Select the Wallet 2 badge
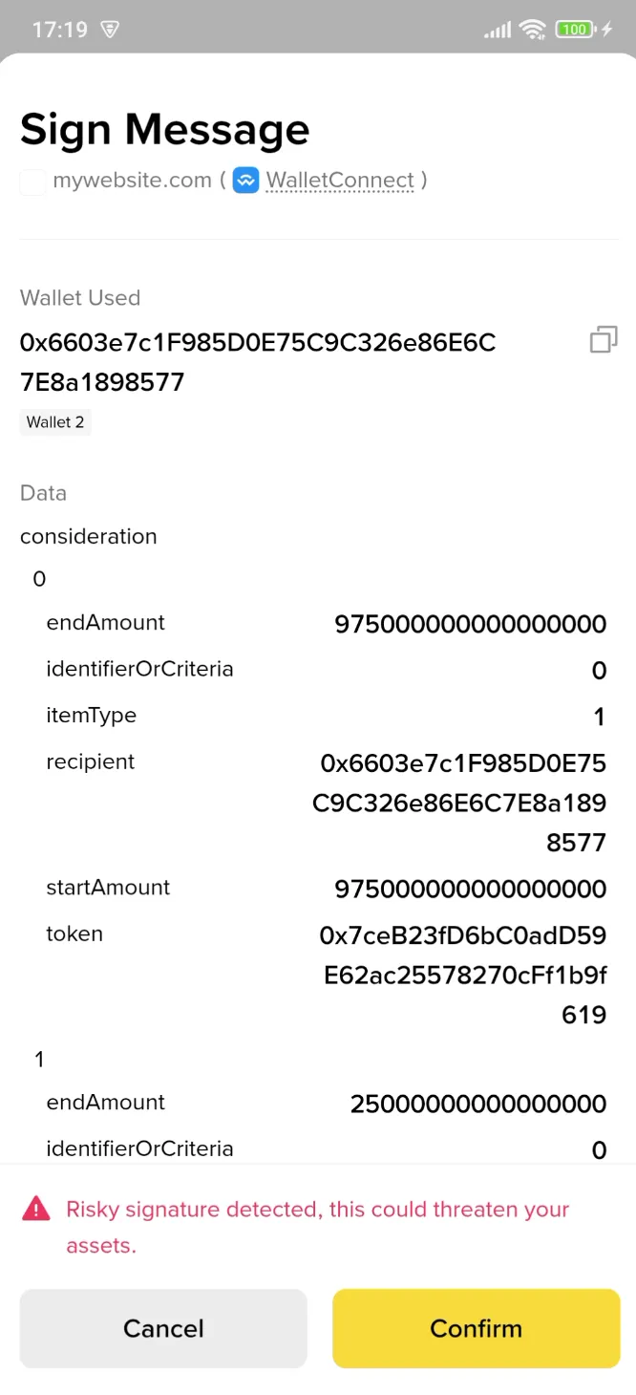 pos(54,421)
